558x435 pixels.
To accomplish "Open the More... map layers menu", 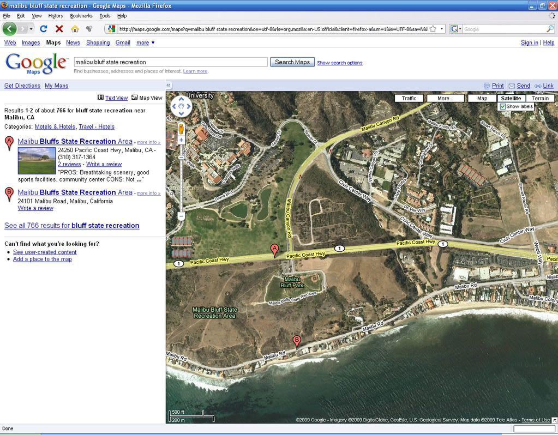I will (446, 98).
